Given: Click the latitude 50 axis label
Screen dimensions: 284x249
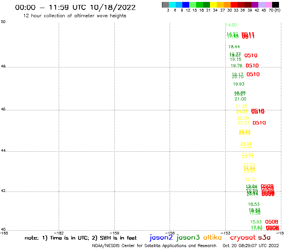Looking at the screenshot, I should [3, 22].
